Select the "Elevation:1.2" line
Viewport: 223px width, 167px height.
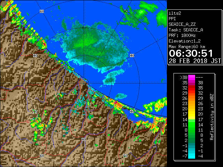pyautogui.click(x=185, y=41)
